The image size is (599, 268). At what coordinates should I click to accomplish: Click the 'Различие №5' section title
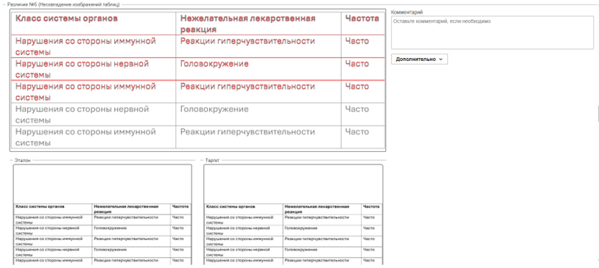click(x=63, y=4)
